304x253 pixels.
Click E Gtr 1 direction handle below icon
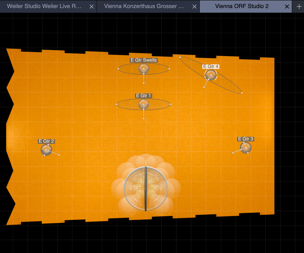143,118
